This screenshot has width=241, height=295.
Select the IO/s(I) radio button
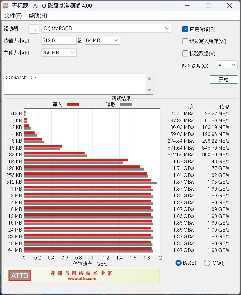tap(207, 263)
